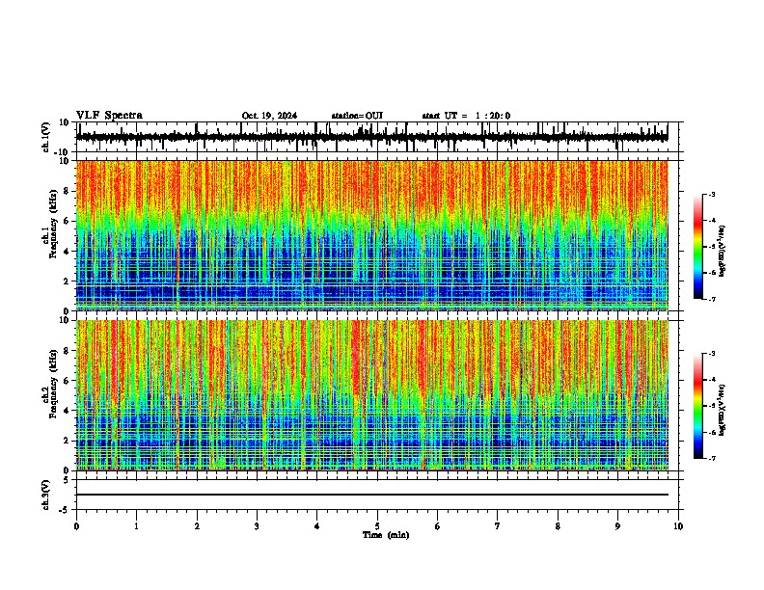Click the "-3" value on ch.2 colorbar
The width and height of the screenshot is (764, 590).
click(712, 354)
